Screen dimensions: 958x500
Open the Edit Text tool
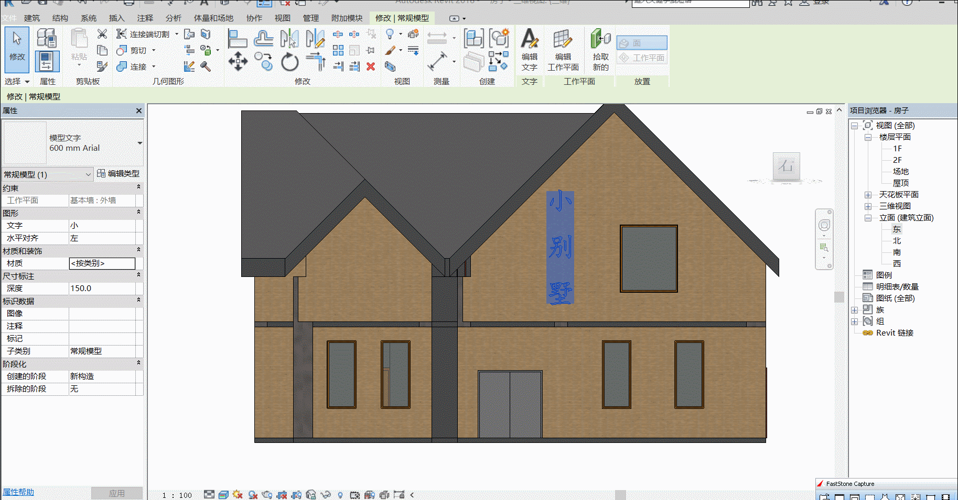coord(530,50)
